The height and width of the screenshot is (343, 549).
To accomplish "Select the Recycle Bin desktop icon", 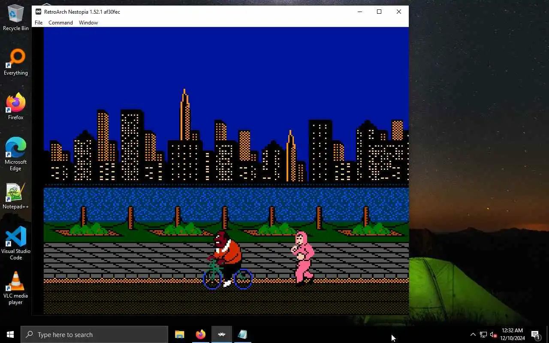I will [16, 18].
